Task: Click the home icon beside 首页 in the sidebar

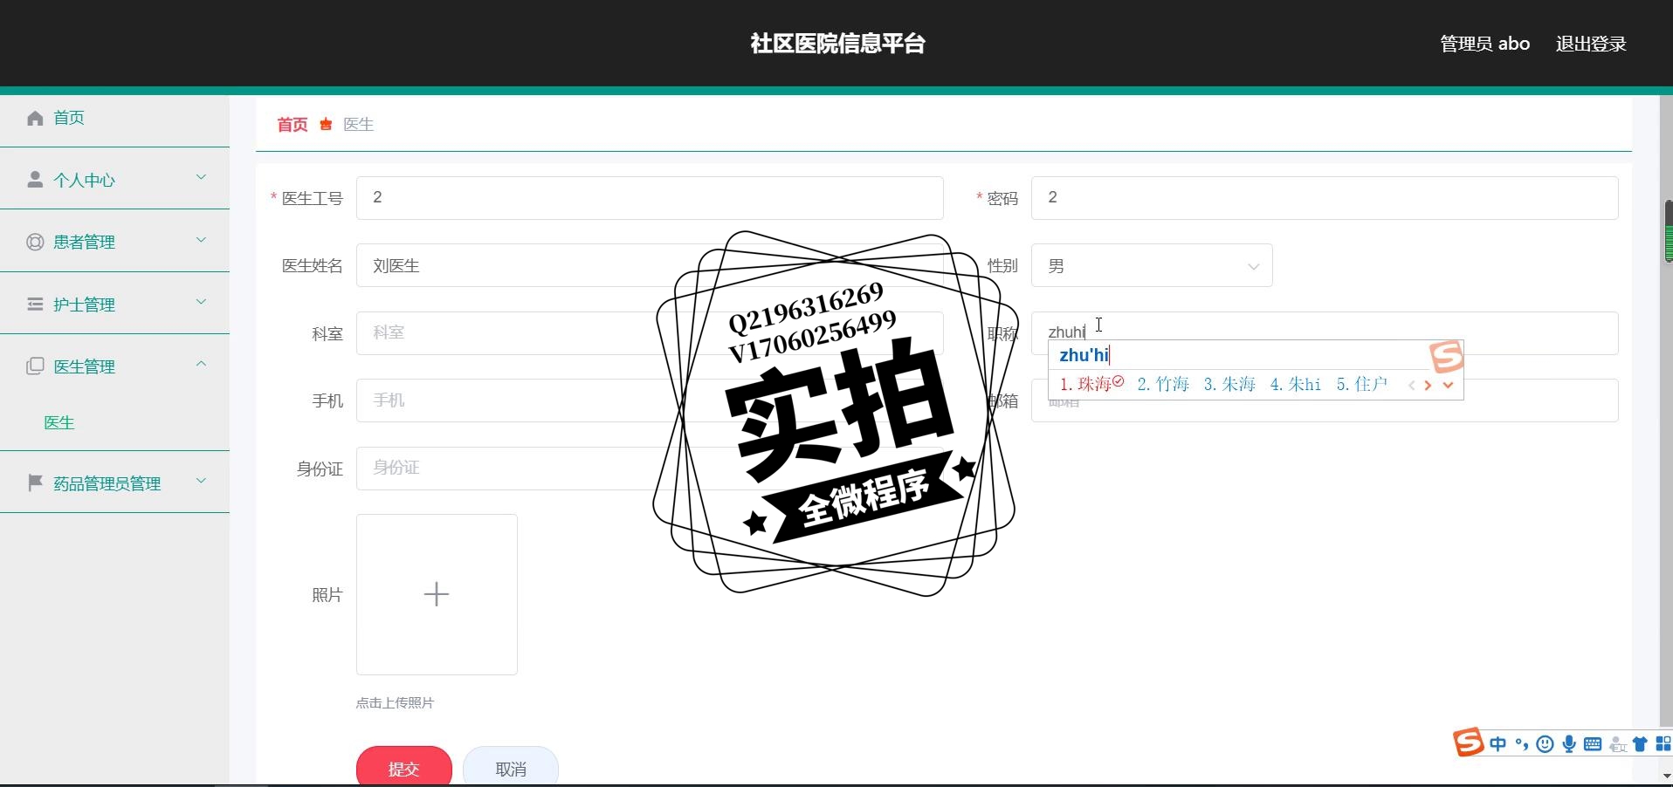Action: 35,118
